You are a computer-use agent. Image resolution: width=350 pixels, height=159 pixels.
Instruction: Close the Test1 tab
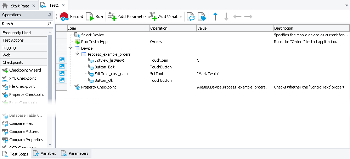point(64,5)
